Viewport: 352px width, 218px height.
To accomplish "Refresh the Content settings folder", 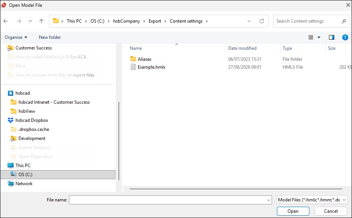I will coord(262,21).
